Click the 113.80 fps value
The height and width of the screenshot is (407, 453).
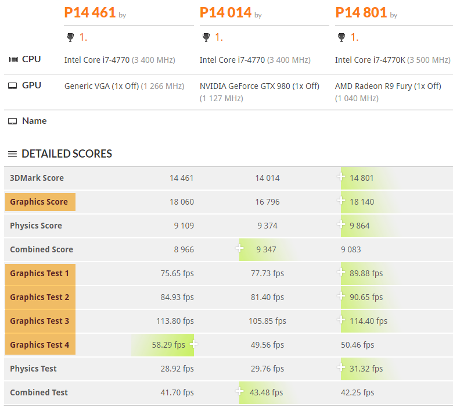[175, 321]
